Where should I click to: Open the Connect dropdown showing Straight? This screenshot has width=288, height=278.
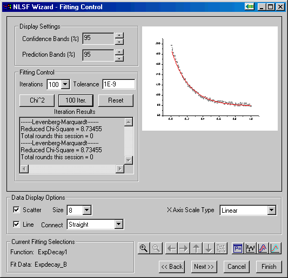(119, 224)
